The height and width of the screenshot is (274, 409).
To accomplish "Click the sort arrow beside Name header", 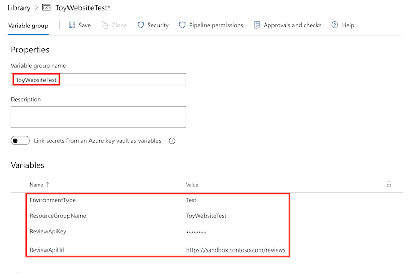I will click(47, 185).
